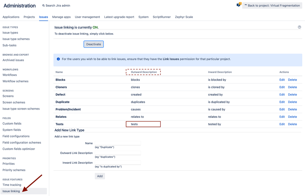Edit the Blocks link type
305x196 pixels.
tap(282, 80)
